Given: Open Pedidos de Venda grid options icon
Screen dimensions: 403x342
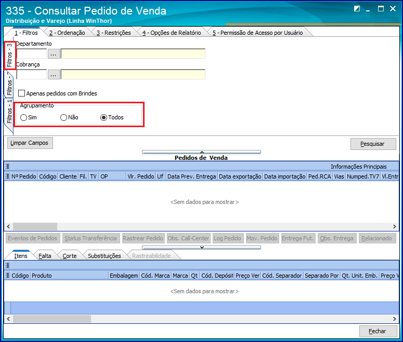Looking at the screenshot, I should tap(7, 167).
